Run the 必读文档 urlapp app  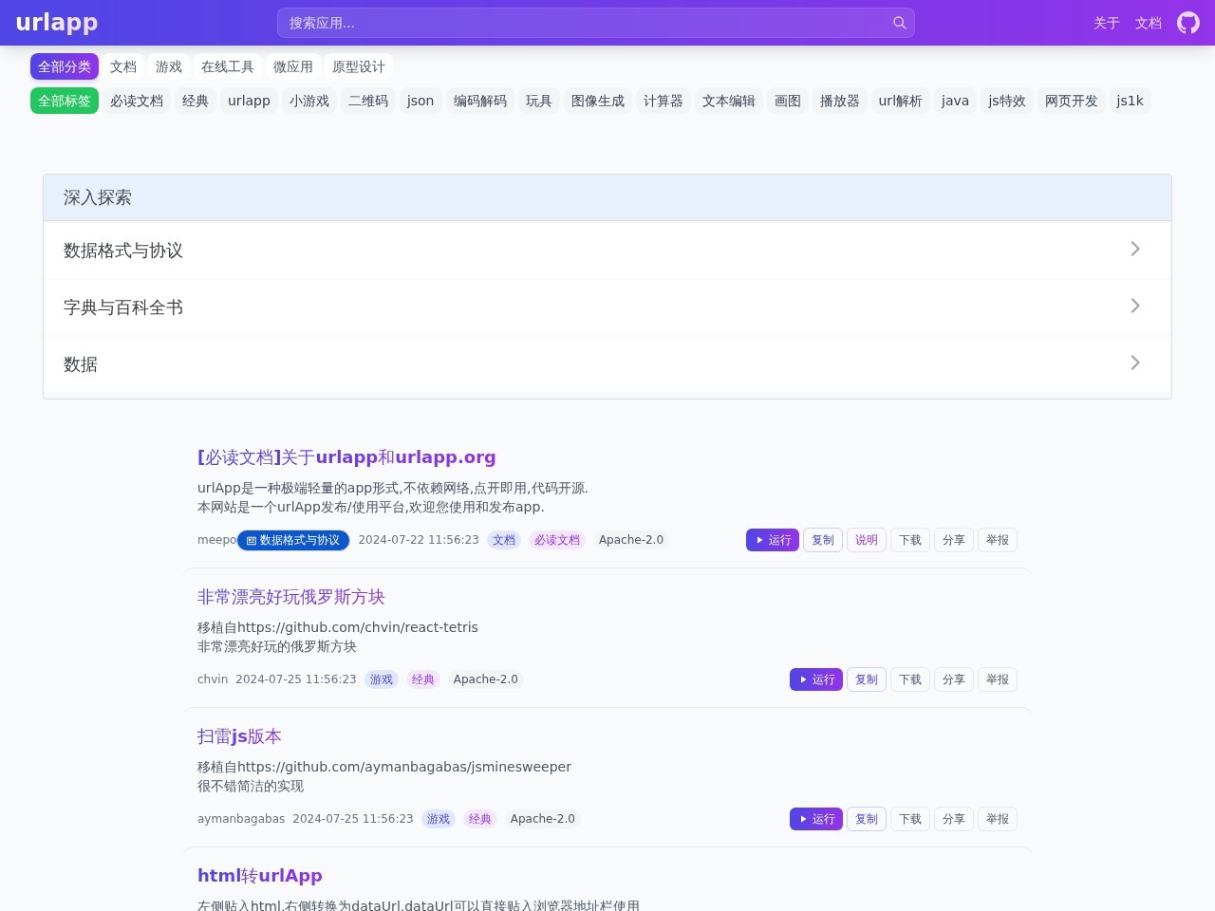coord(773,540)
